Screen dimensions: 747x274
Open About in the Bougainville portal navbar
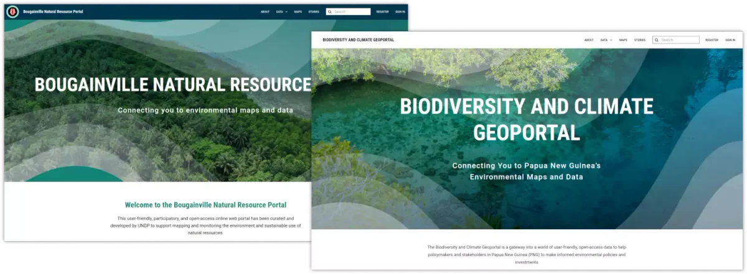[x=265, y=11]
